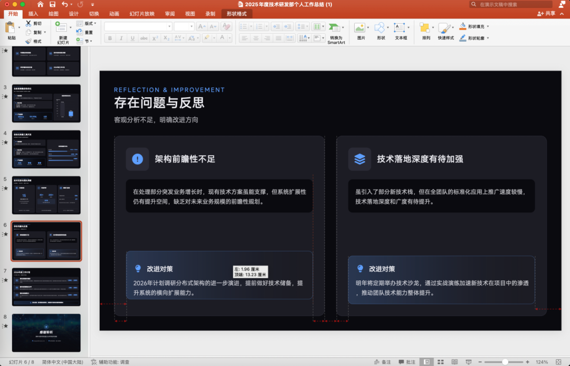Apply the text highlight color
Viewport: 570px width, 366px height.
(x=206, y=38)
